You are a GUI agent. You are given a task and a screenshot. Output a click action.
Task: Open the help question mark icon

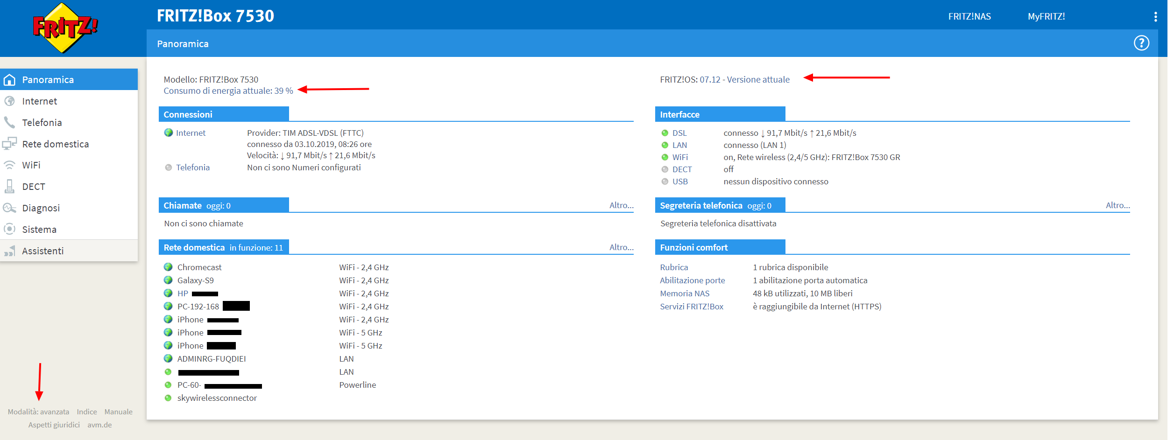[1141, 43]
